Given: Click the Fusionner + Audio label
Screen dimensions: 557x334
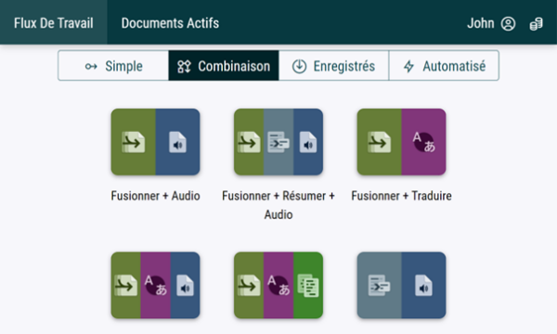Looking at the screenshot, I should [x=155, y=196].
